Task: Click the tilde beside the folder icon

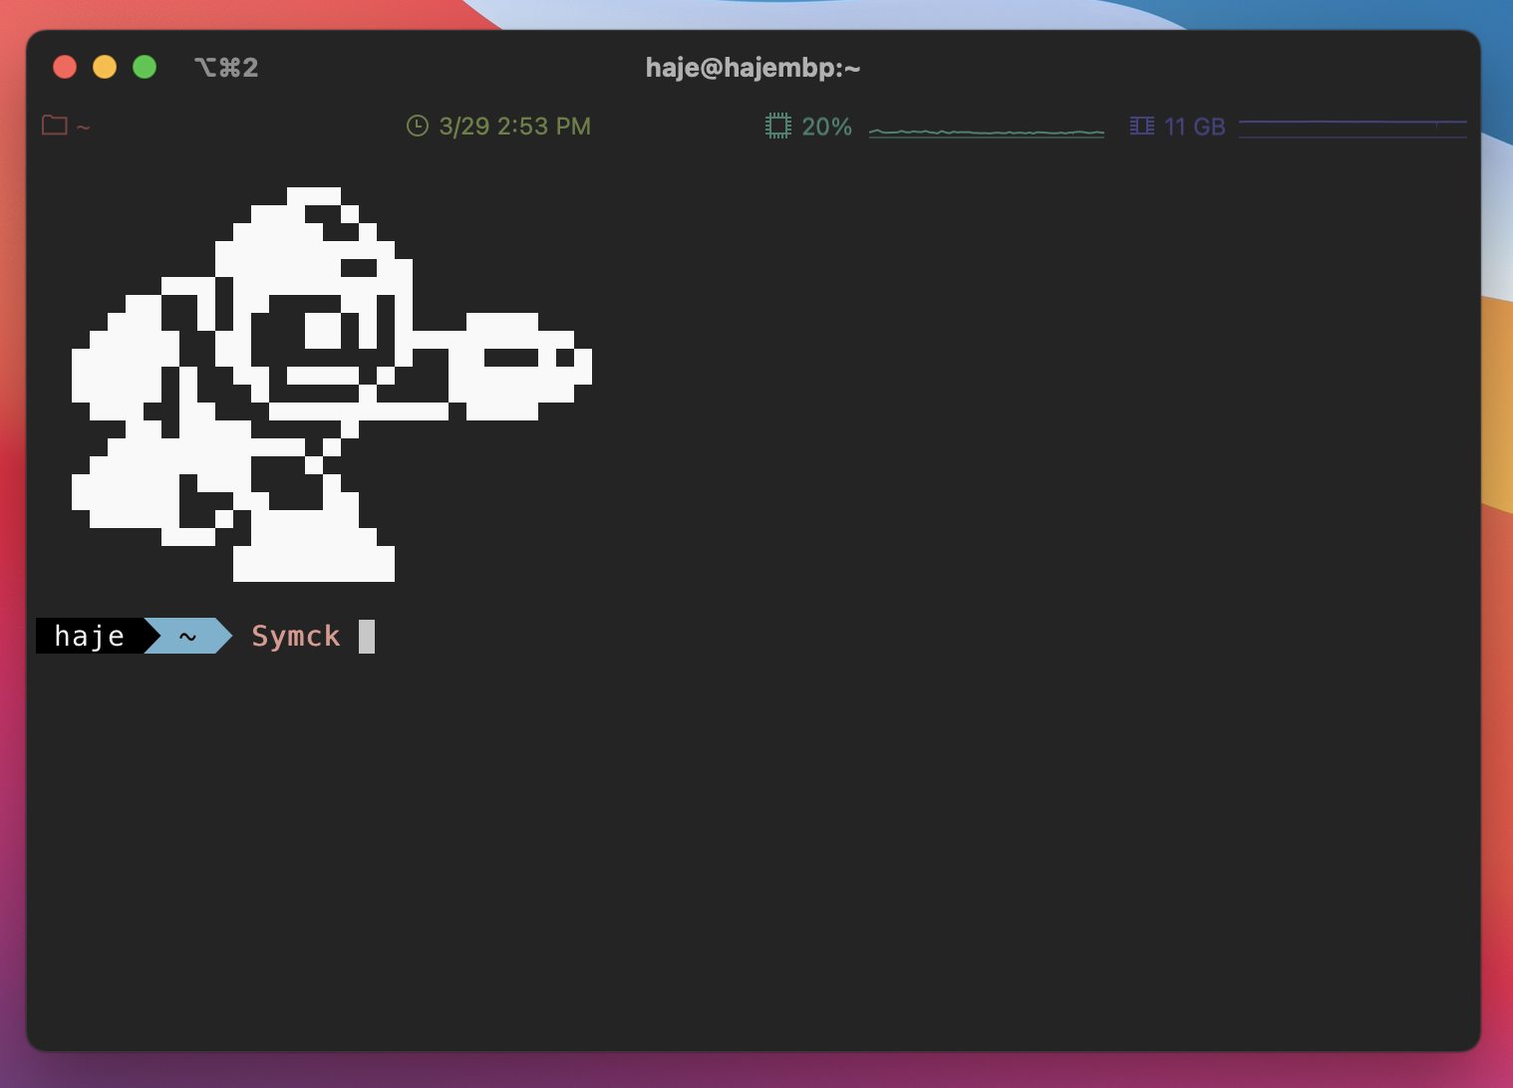Action: (x=84, y=127)
